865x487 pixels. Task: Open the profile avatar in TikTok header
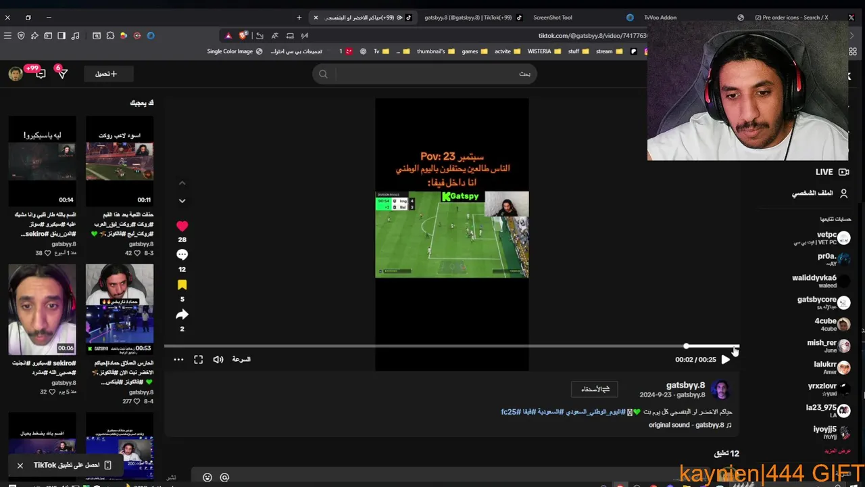click(x=16, y=74)
